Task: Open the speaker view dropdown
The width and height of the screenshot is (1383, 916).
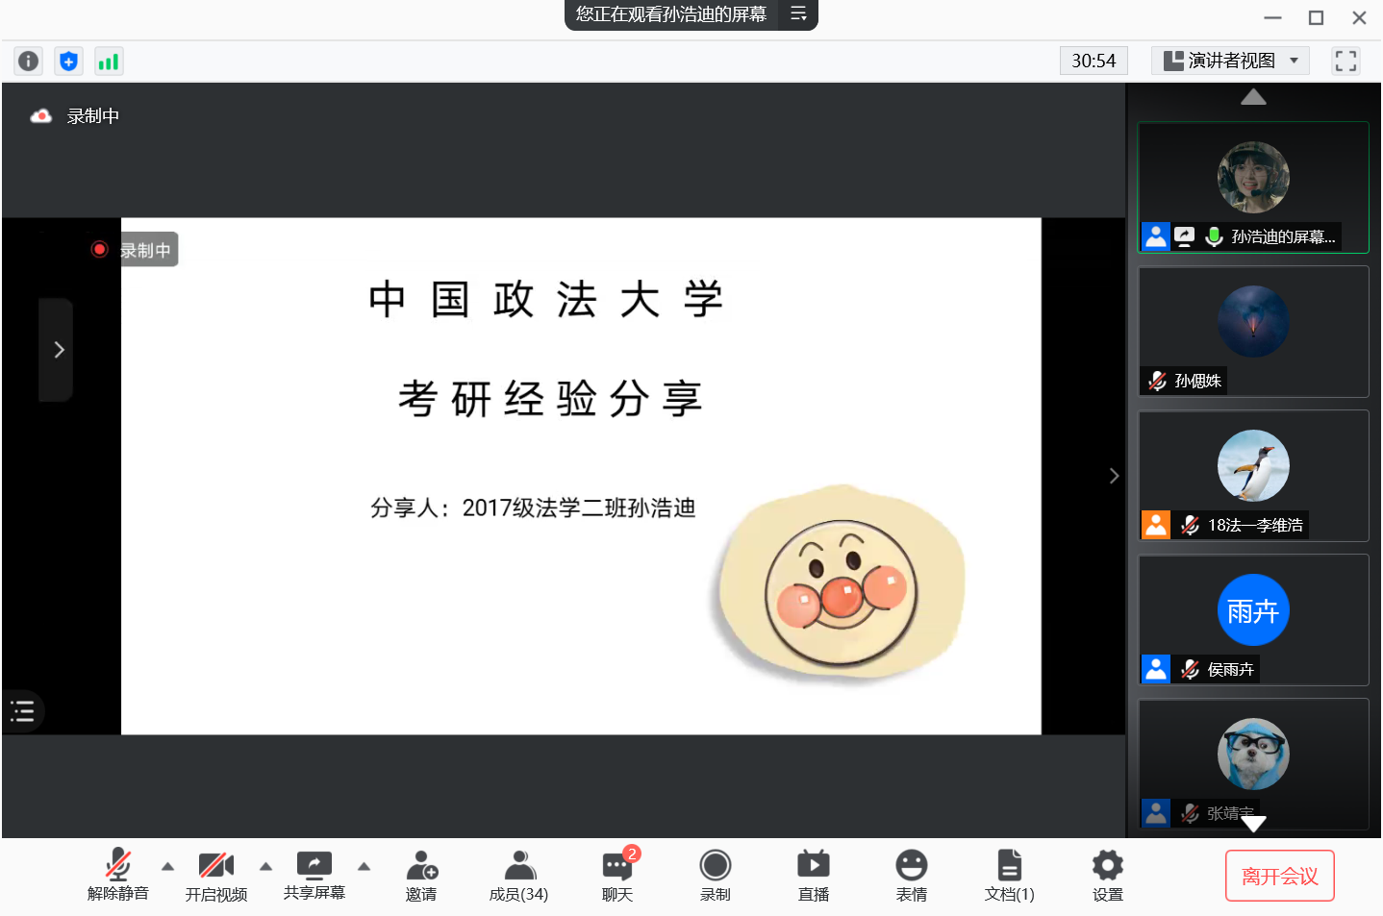Action: tap(1230, 61)
